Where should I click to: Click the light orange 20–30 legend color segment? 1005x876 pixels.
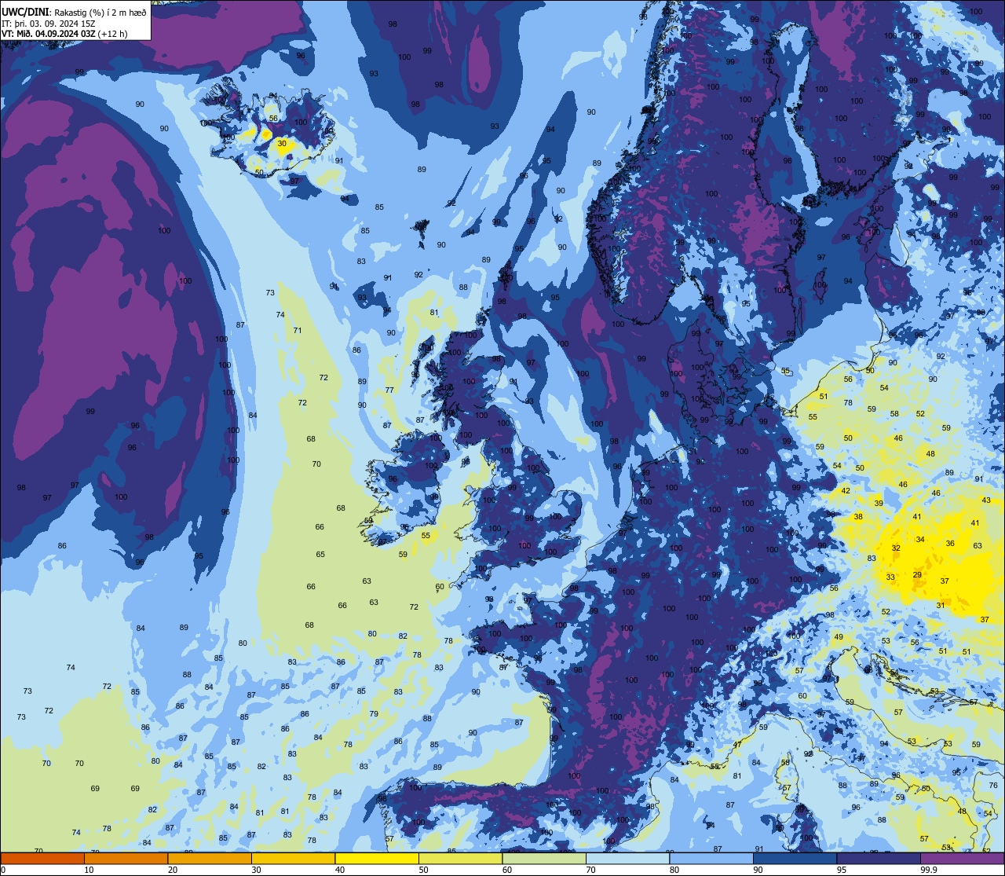coord(210,858)
